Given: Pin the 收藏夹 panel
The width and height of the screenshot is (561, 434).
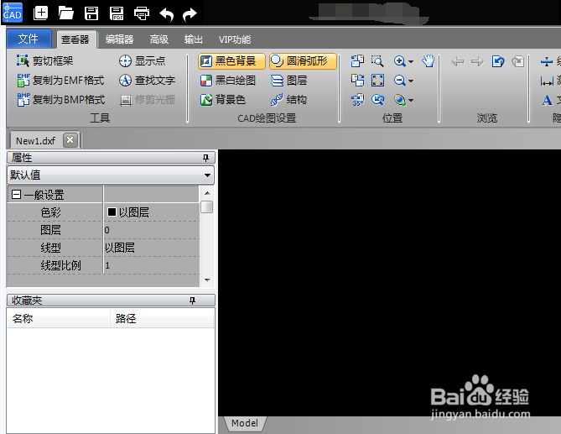Looking at the screenshot, I should coord(193,301).
